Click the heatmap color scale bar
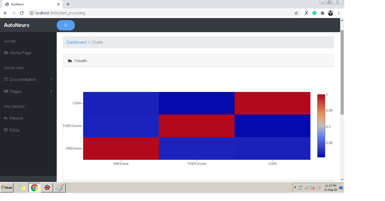This screenshot has height=201, width=385. click(321, 126)
